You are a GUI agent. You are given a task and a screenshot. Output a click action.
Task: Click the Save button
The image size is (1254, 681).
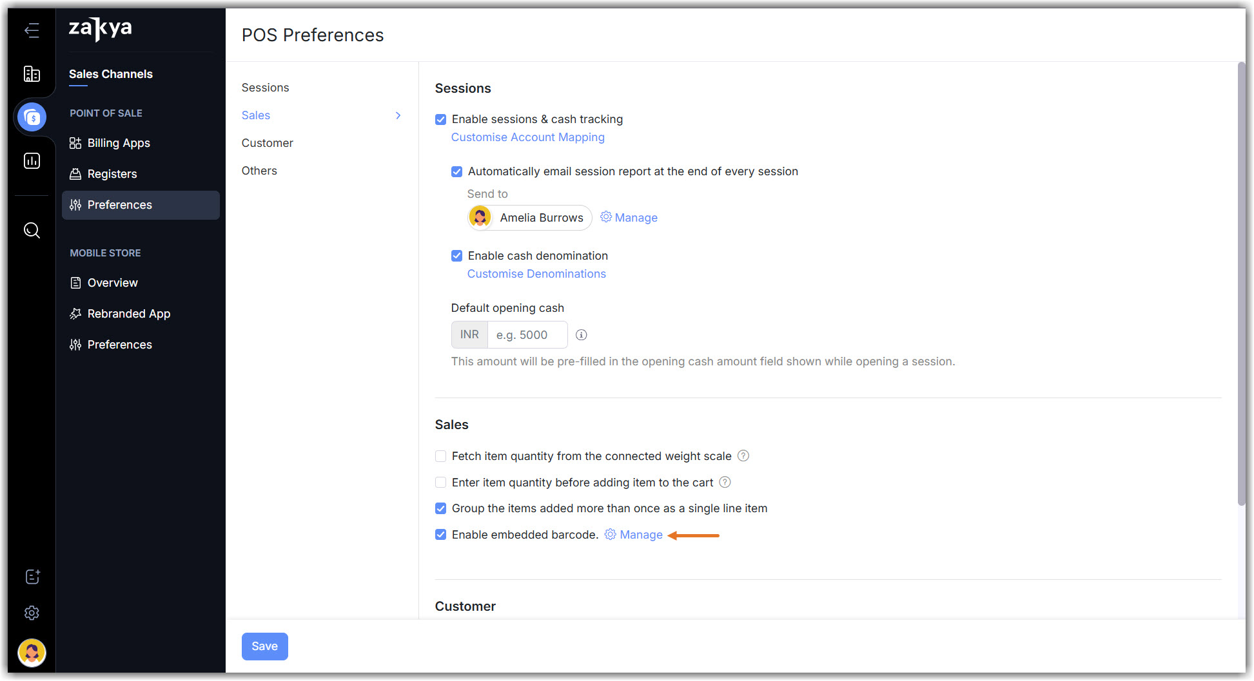[x=264, y=646]
